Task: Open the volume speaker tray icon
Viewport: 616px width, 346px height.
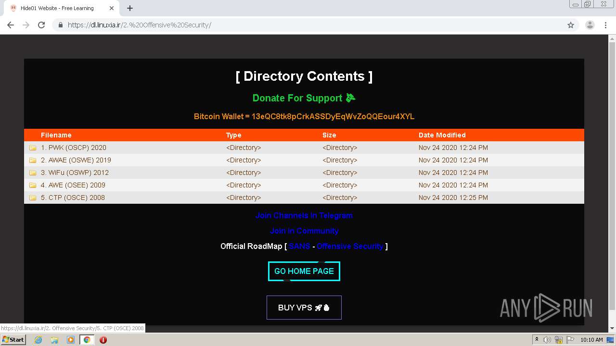Action: [x=548, y=340]
